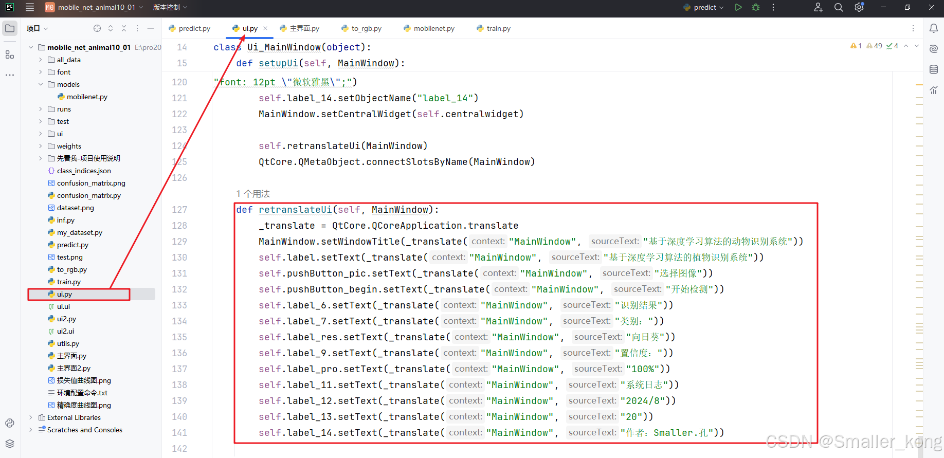Expand the all_data folder
This screenshot has width=944, height=458.
coord(41,60)
